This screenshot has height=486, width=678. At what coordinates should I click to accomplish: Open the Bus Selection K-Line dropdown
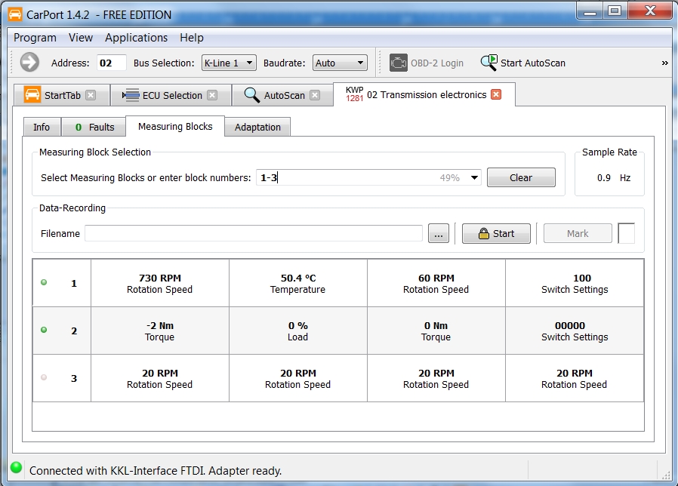[229, 63]
